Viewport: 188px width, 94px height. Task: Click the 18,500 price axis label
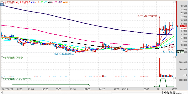(x=183, y=6)
